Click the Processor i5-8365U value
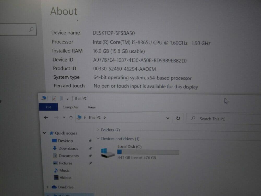 [x=152, y=43]
